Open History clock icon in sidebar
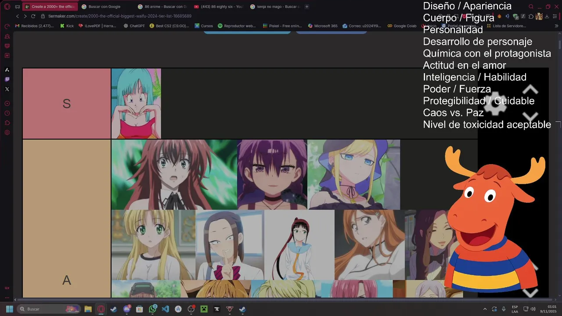The height and width of the screenshot is (316, 562). pos(7,113)
